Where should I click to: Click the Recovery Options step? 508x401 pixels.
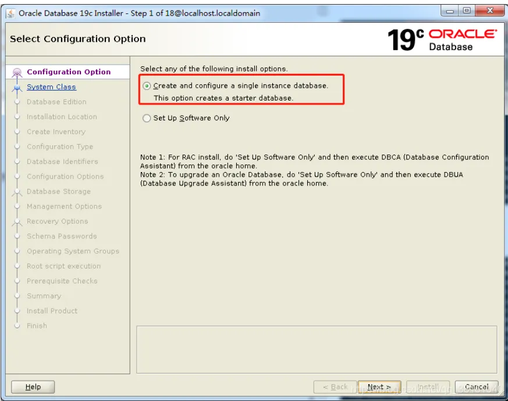[x=58, y=221]
